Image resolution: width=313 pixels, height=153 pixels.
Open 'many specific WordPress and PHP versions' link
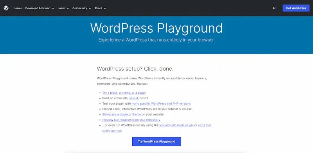[161, 103]
